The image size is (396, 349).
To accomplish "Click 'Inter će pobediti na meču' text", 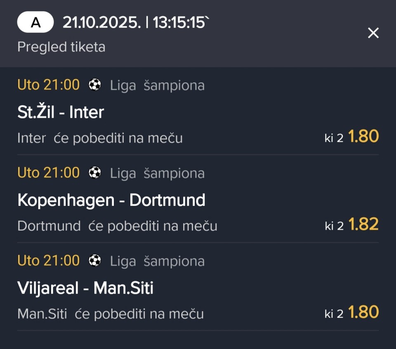I will pyautogui.click(x=100, y=138).
